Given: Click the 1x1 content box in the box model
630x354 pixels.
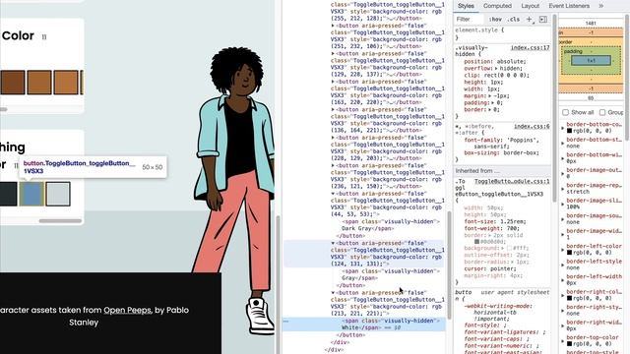Looking at the screenshot, I should coord(591,61).
